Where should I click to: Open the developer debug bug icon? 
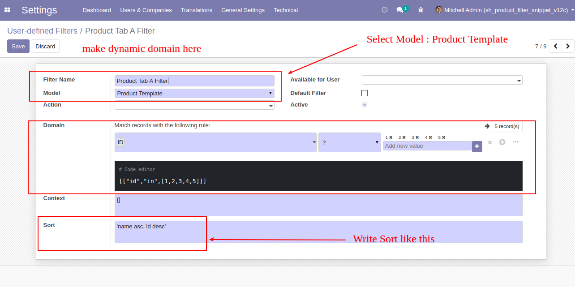click(421, 10)
